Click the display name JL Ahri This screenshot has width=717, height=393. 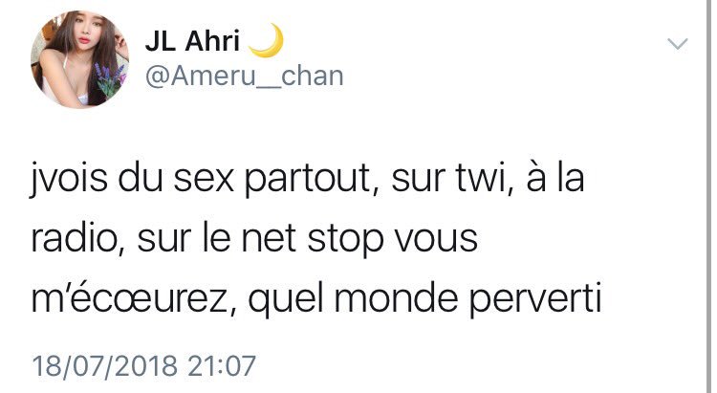(192, 41)
